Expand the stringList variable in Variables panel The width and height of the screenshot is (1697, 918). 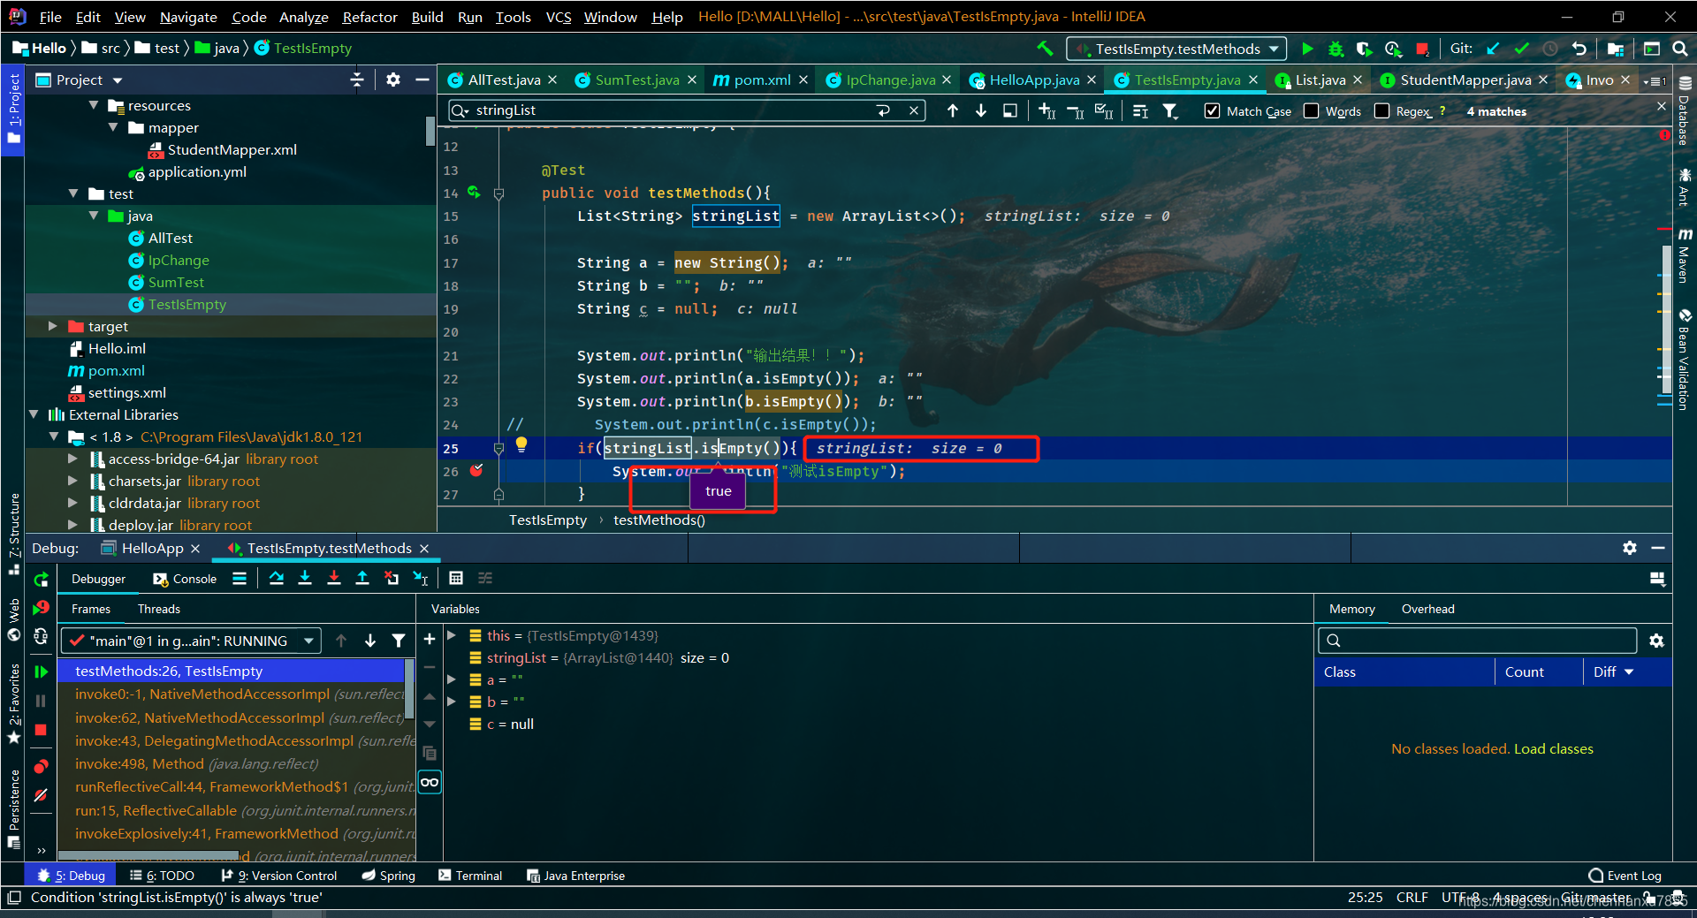click(x=452, y=657)
